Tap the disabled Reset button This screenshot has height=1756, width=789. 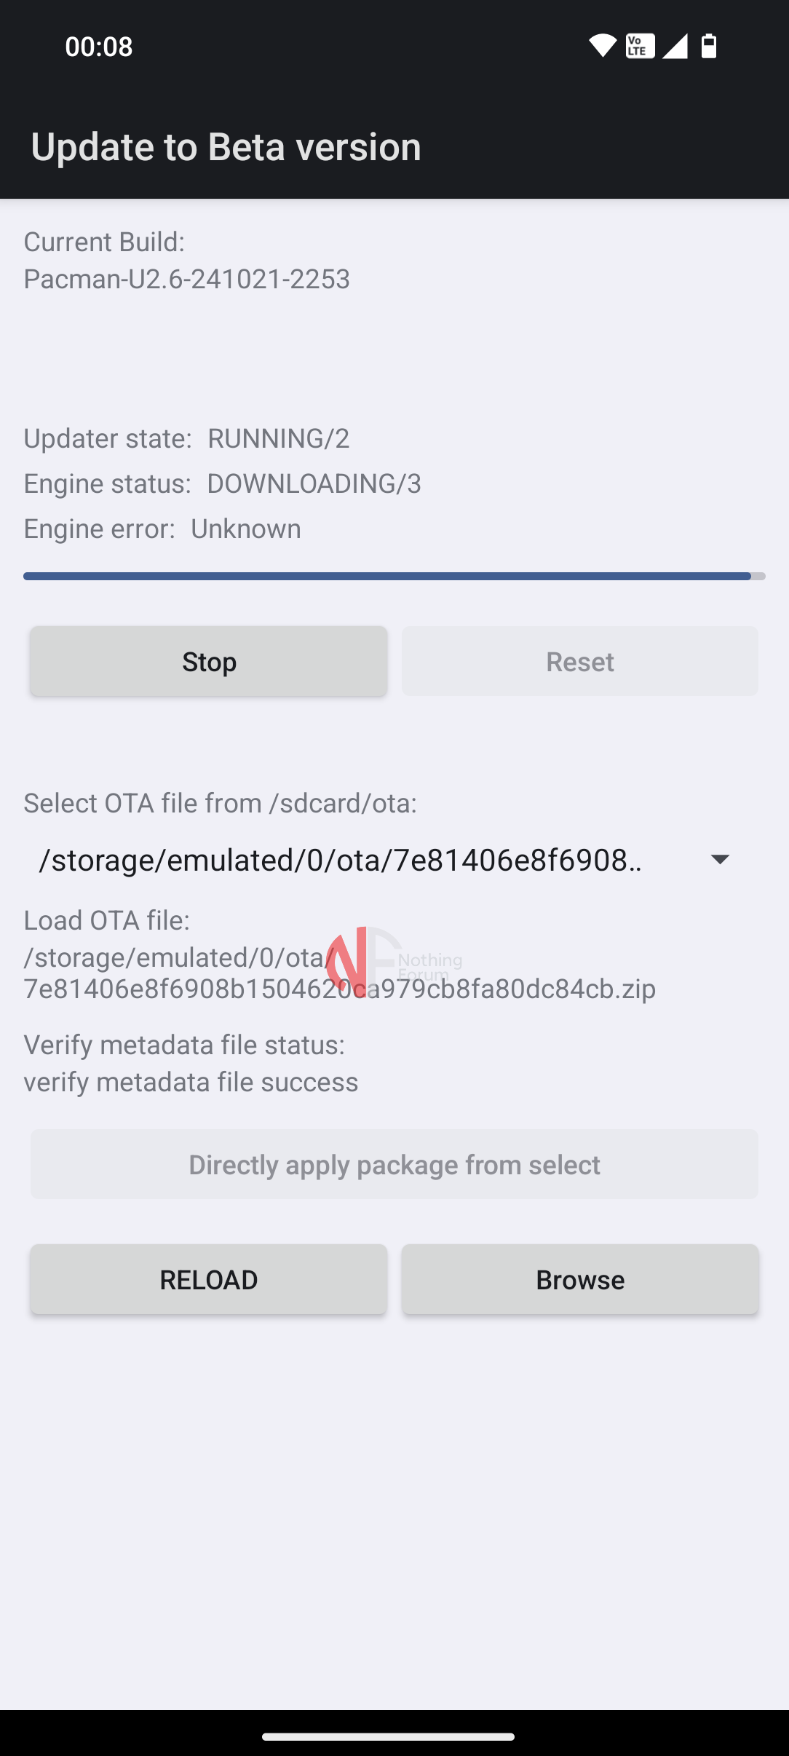[579, 661]
